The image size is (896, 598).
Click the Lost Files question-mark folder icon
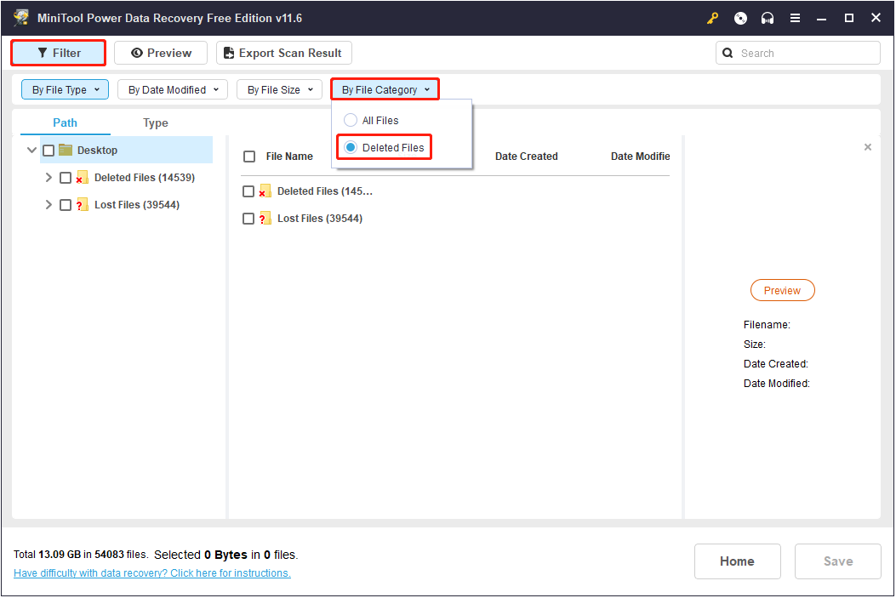click(x=83, y=204)
